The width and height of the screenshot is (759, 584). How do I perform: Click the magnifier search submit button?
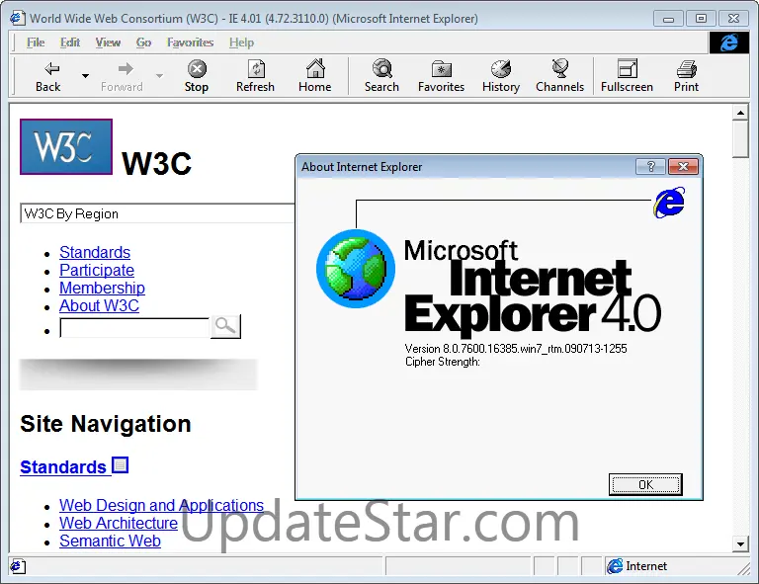coord(225,327)
